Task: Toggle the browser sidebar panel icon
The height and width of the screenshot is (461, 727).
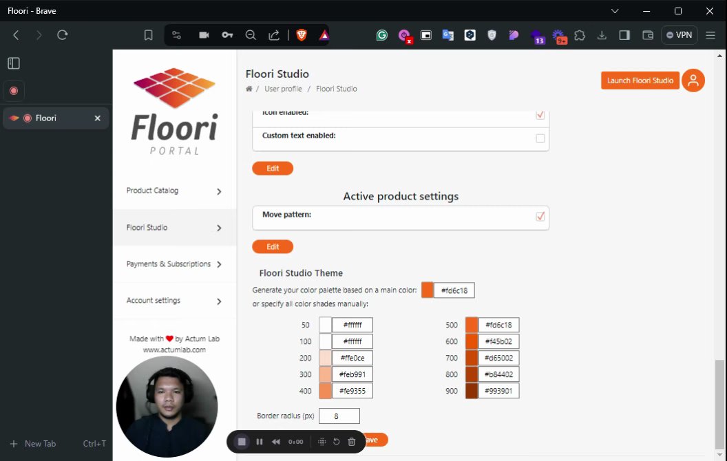Action: [624, 35]
